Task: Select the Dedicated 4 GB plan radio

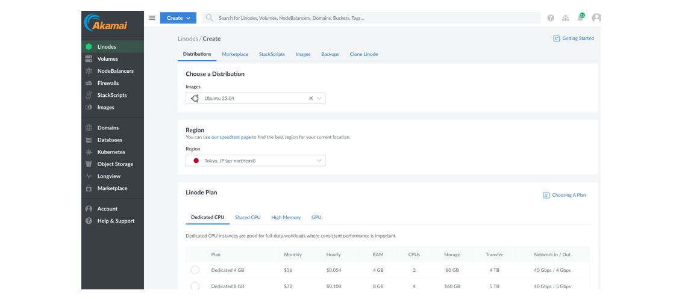Action: click(195, 270)
